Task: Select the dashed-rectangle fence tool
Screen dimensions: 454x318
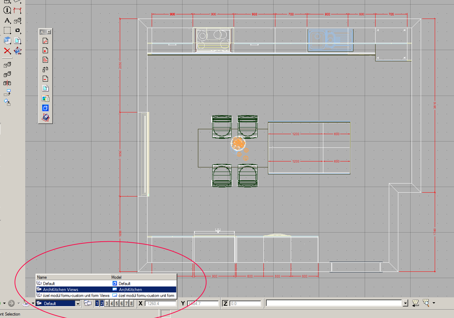Action: tap(7, 30)
